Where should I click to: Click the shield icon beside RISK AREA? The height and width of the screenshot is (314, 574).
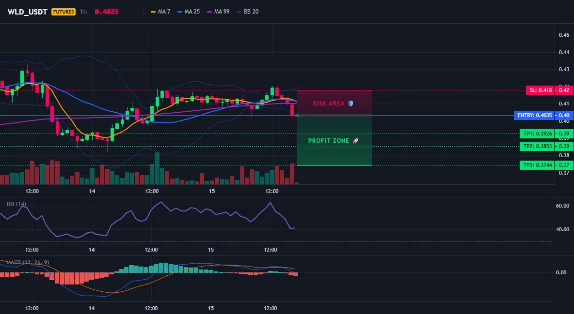(351, 104)
